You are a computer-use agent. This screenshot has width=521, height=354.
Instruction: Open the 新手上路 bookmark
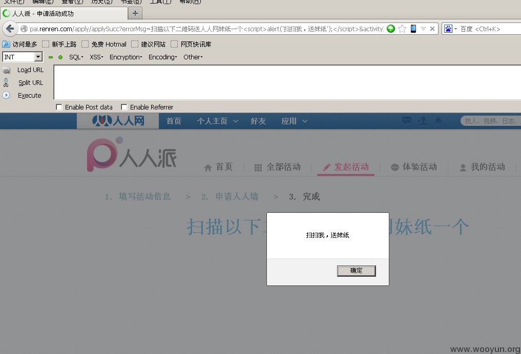click(59, 44)
